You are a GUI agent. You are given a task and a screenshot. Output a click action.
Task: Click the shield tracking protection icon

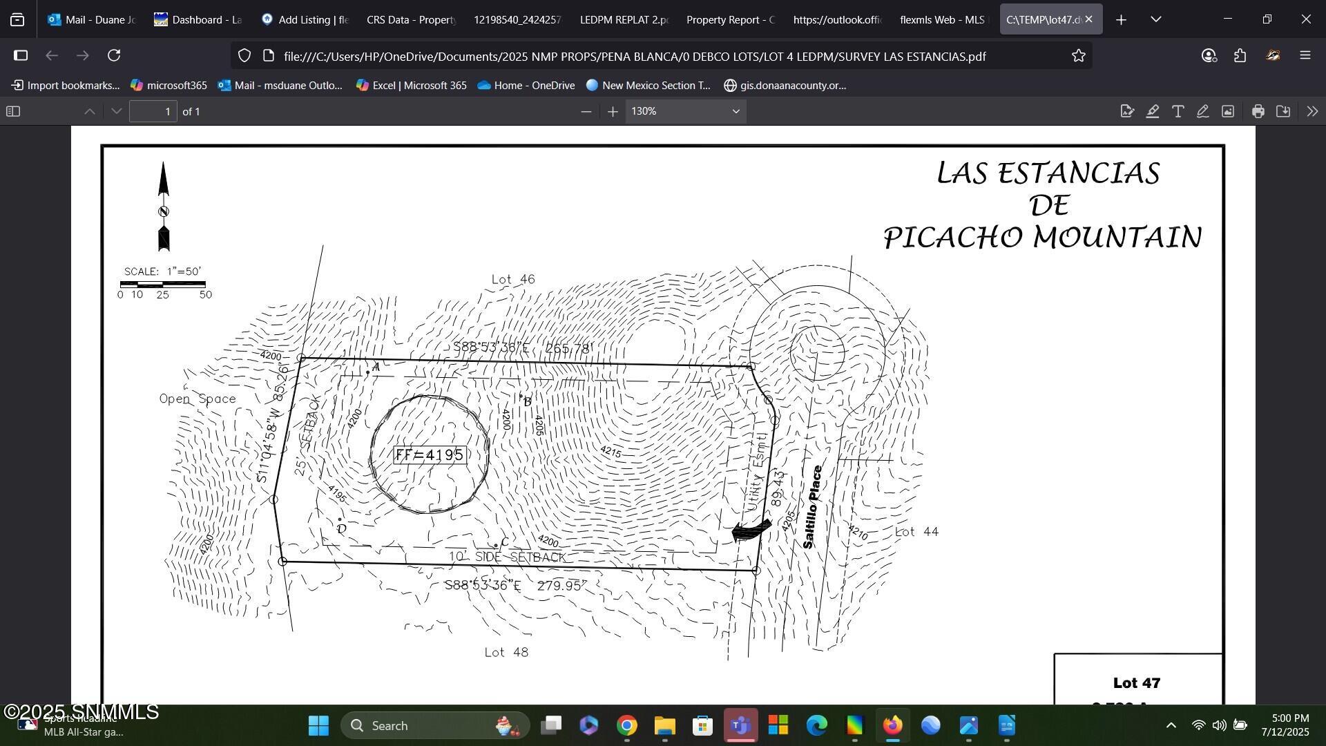pos(244,55)
